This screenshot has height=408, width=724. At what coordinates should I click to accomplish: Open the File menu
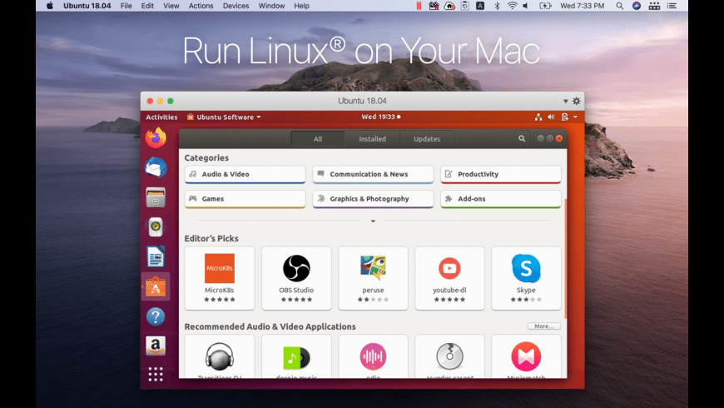(x=126, y=6)
